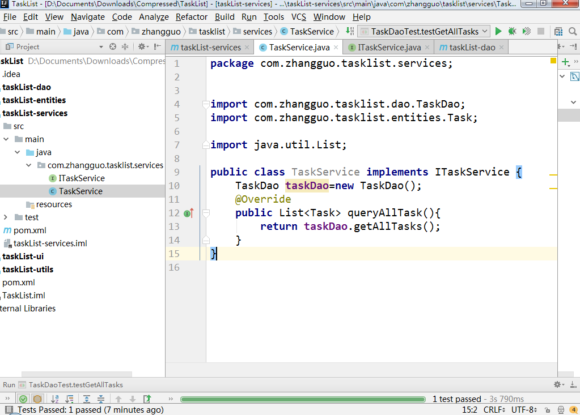Collapse com.zhangguo.tasklist.services package node
Image resolution: width=580 pixels, height=415 pixels.
pos(29,165)
